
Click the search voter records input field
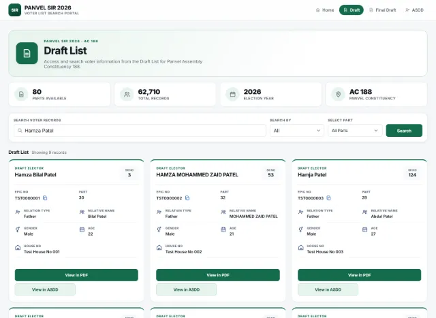click(x=140, y=130)
